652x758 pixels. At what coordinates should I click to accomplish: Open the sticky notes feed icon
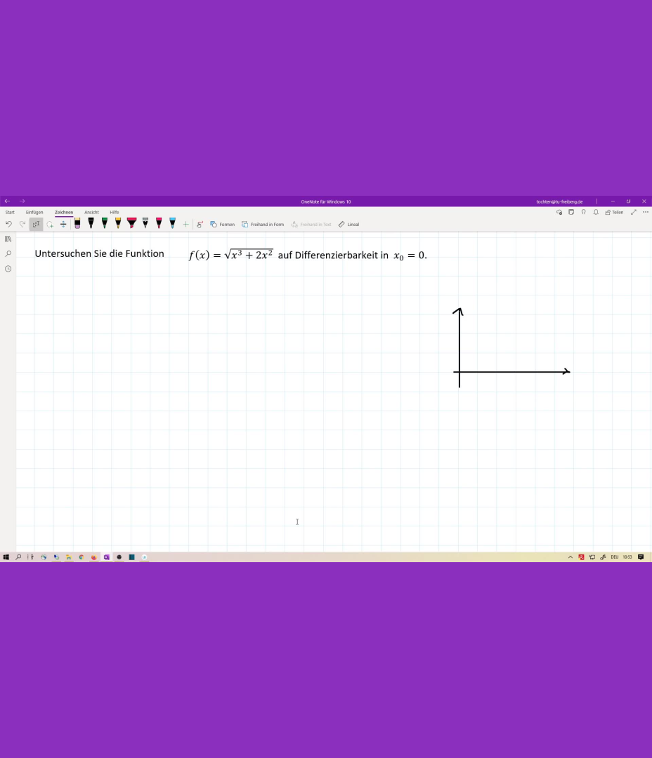[x=571, y=212]
